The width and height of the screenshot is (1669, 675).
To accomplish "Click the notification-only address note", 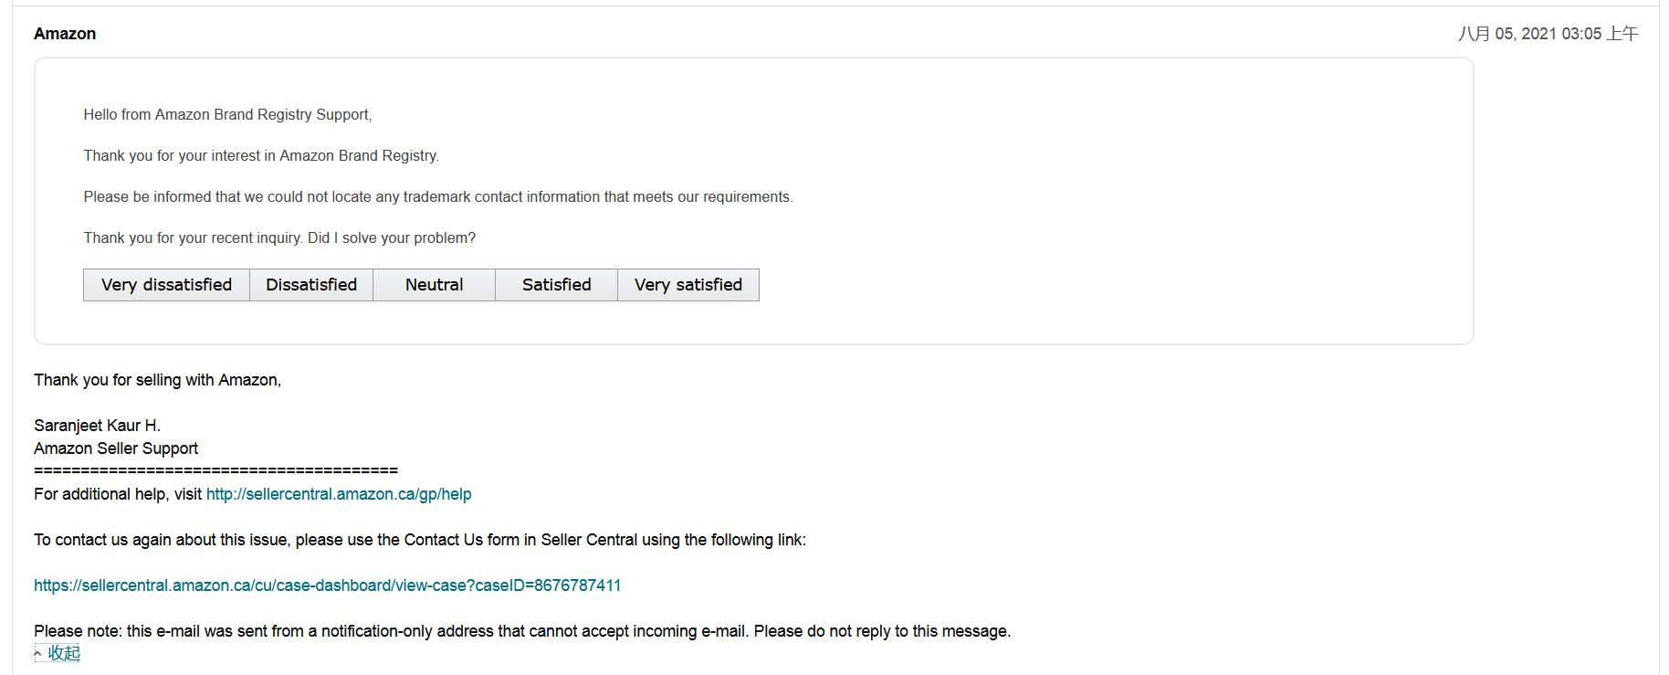I will 522,631.
